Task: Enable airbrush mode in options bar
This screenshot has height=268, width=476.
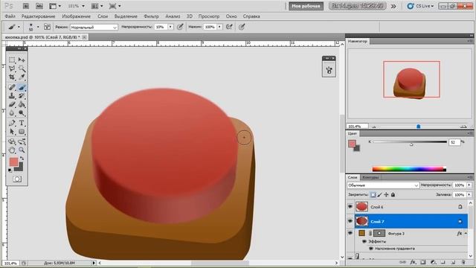Action: (229, 27)
